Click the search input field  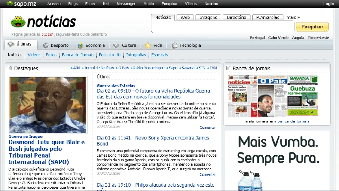(x=223, y=26)
